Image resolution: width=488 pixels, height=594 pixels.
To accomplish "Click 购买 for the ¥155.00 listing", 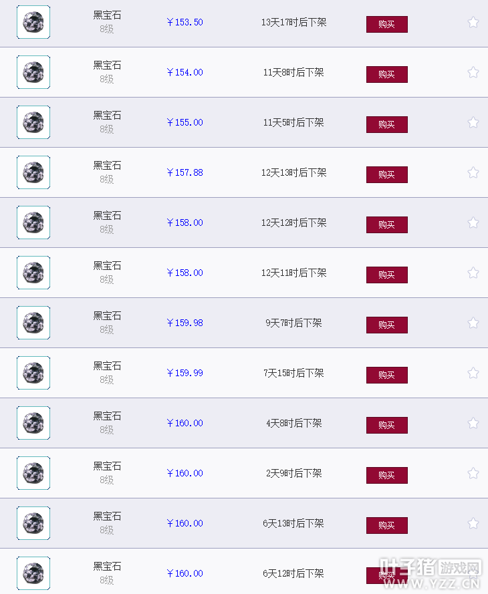I will tap(387, 125).
